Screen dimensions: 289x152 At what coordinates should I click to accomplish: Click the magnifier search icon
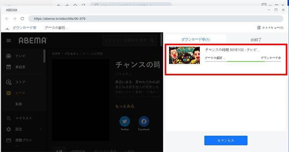(x=152, y=40)
